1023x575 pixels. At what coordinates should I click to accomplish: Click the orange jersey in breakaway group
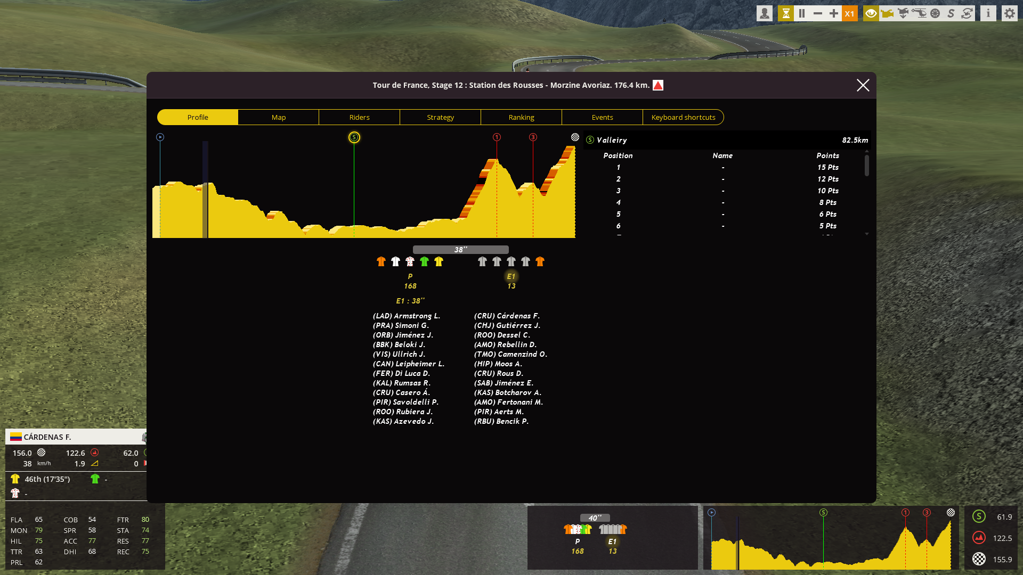(x=540, y=261)
